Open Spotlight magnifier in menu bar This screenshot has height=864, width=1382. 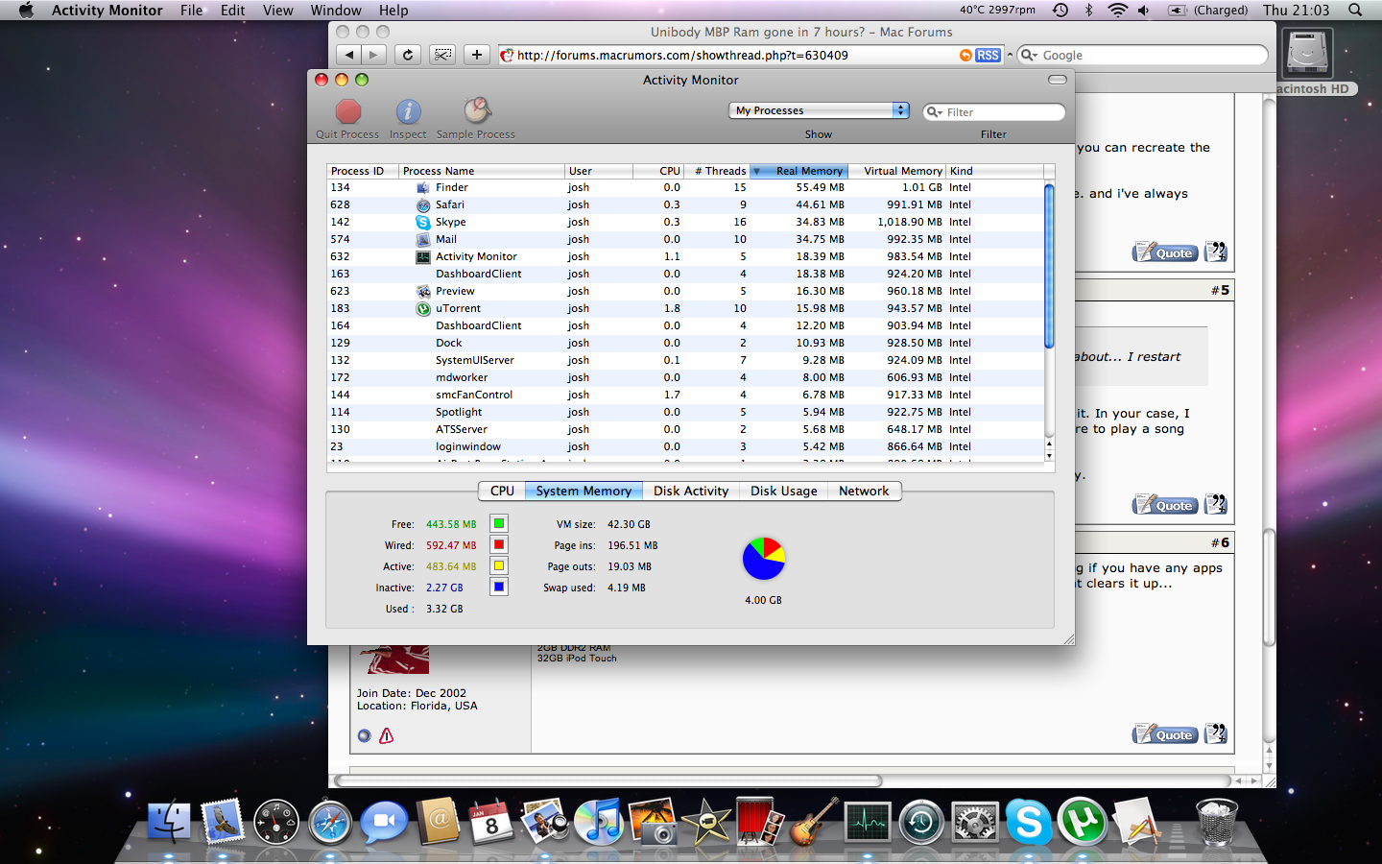tap(1355, 10)
